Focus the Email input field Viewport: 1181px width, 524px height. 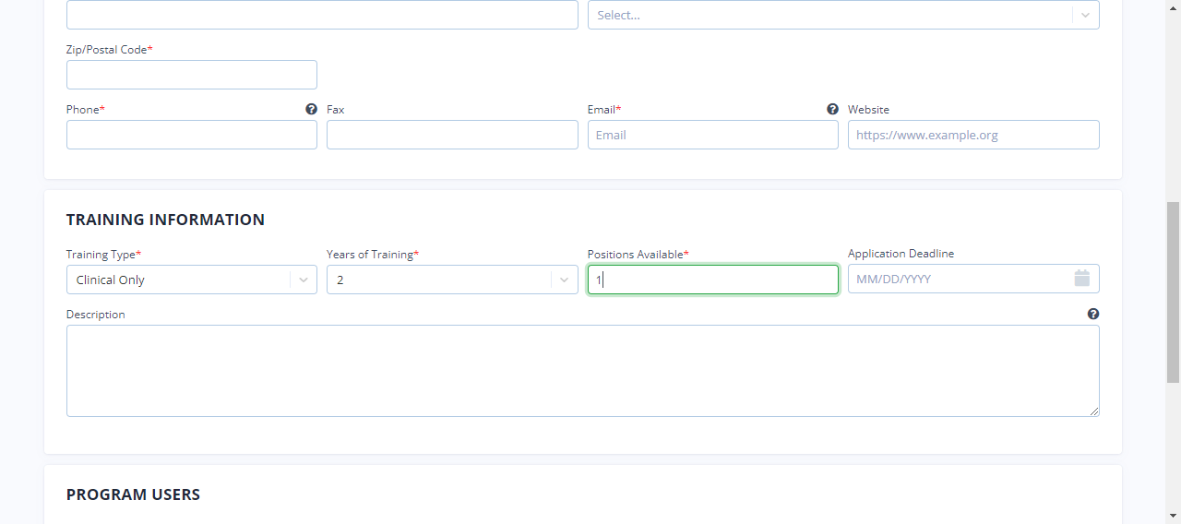pyautogui.click(x=713, y=135)
